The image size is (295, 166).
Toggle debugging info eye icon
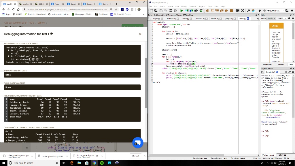(51, 34)
